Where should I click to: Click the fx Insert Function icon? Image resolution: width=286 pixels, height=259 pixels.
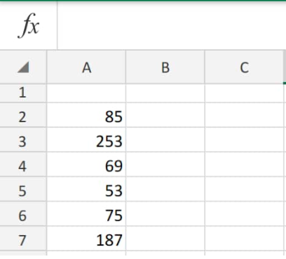(28, 25)
